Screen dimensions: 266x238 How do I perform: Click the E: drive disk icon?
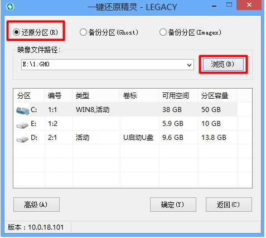pyautogui.click(x=22, y=125)
